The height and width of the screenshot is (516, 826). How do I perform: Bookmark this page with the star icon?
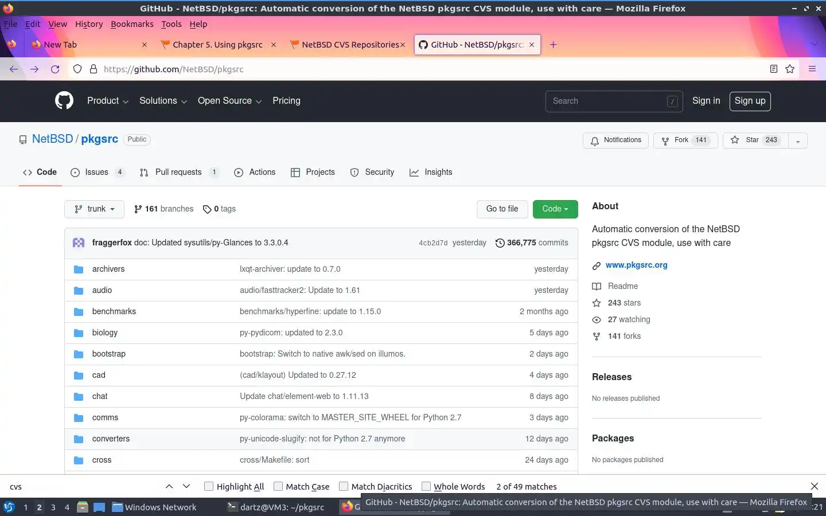(x=790, y=69)
